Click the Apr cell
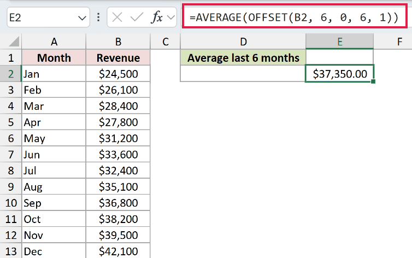Screen dimensions: 412x258 [54, 122]
